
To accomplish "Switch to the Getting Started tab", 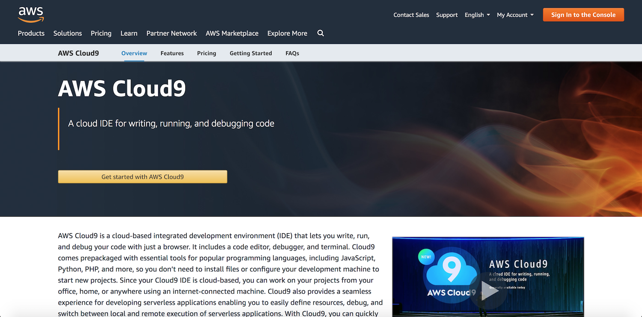I will point(251,53).
